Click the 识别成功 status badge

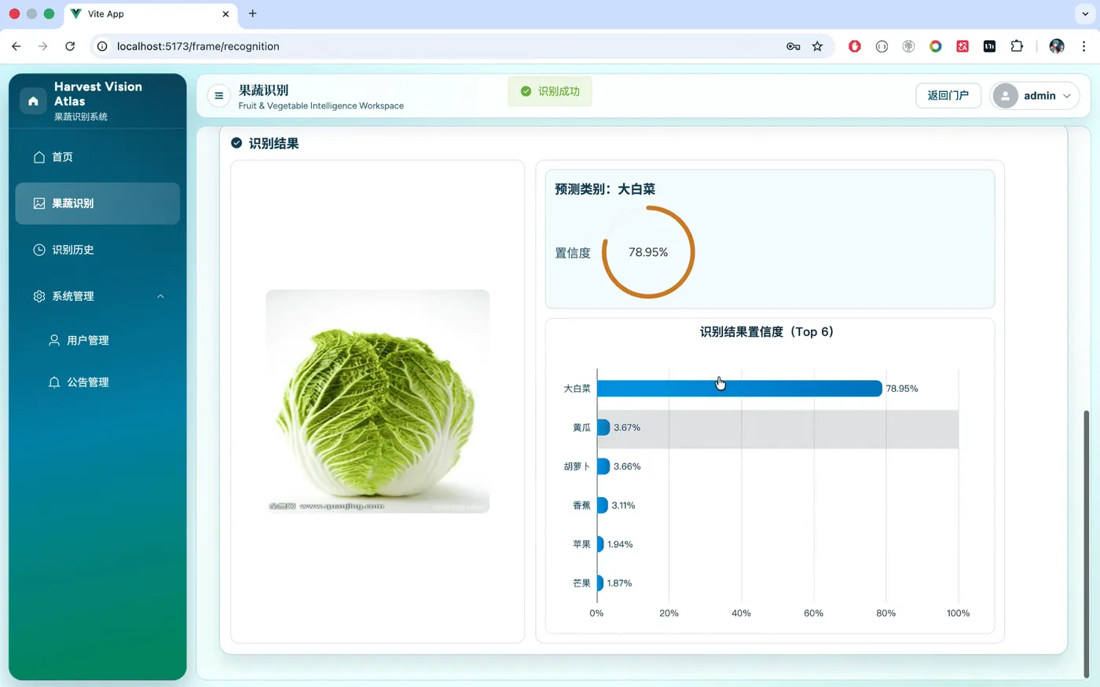pos(549,91)
